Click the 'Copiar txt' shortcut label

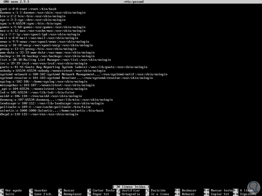[220, 194]
